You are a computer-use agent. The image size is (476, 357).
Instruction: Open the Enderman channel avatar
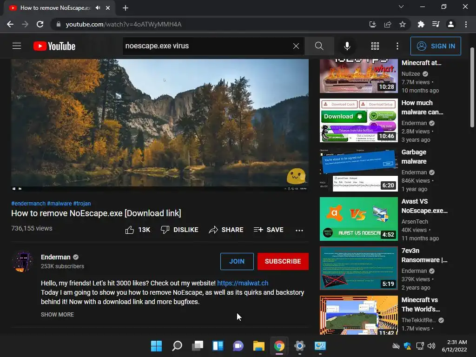(x=23, y=261)
